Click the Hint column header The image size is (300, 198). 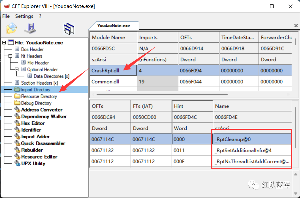tap(192, 106)
